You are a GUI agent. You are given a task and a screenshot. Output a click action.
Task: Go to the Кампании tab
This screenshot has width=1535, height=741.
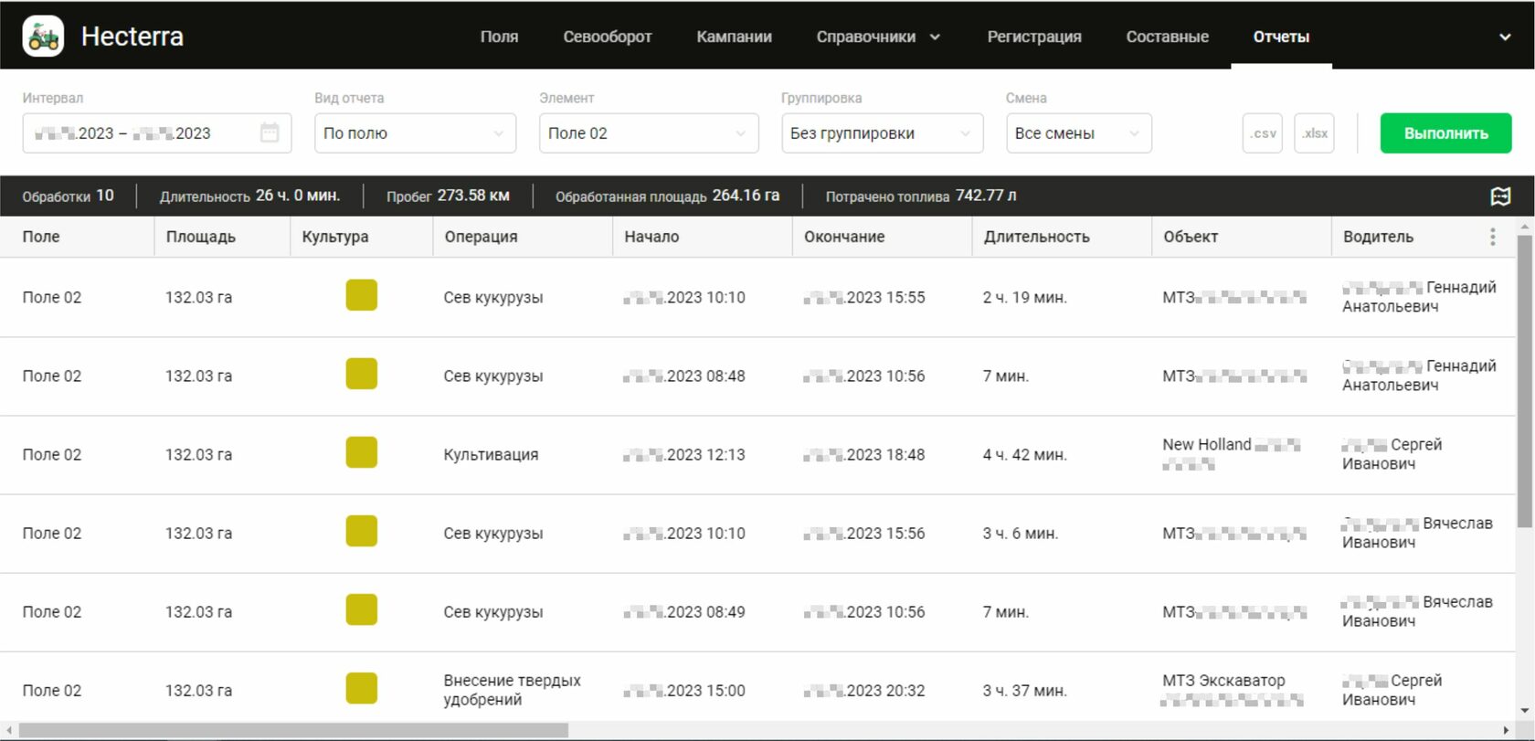coord(734,37)
